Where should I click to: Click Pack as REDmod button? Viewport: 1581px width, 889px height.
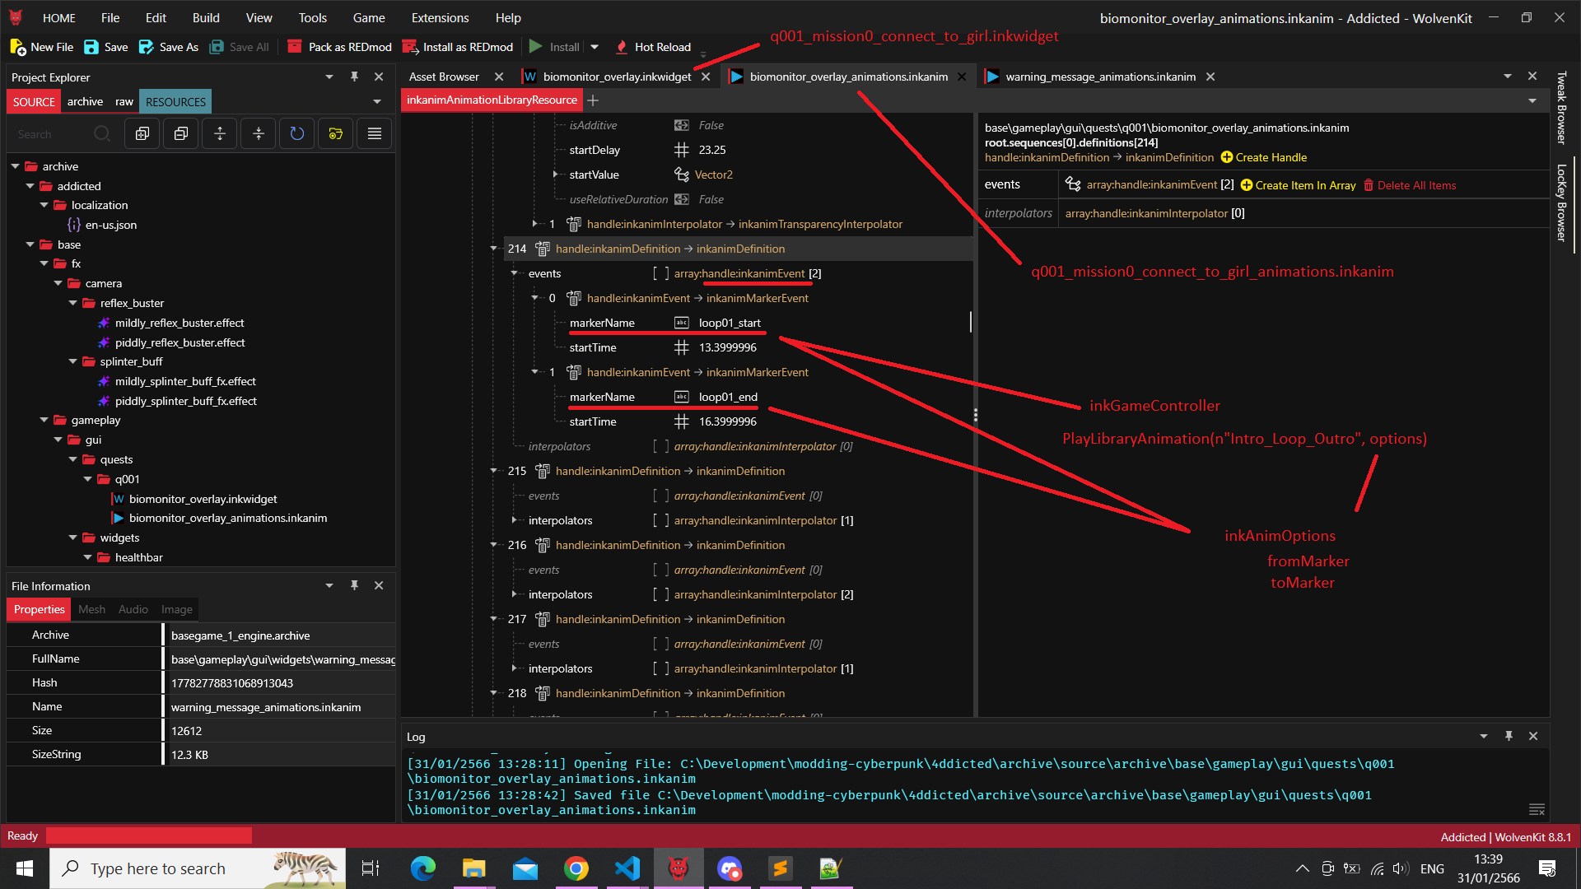click(x=338, y=47)
